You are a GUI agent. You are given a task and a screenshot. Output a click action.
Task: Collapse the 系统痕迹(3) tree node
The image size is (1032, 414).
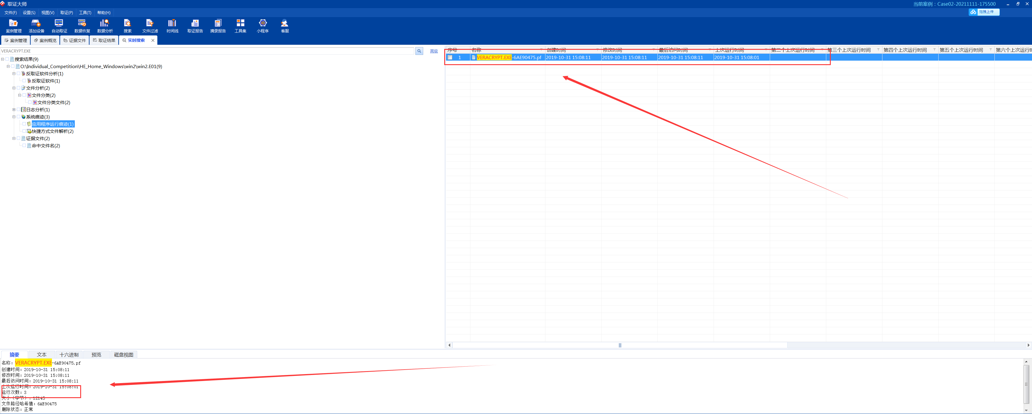14,117
